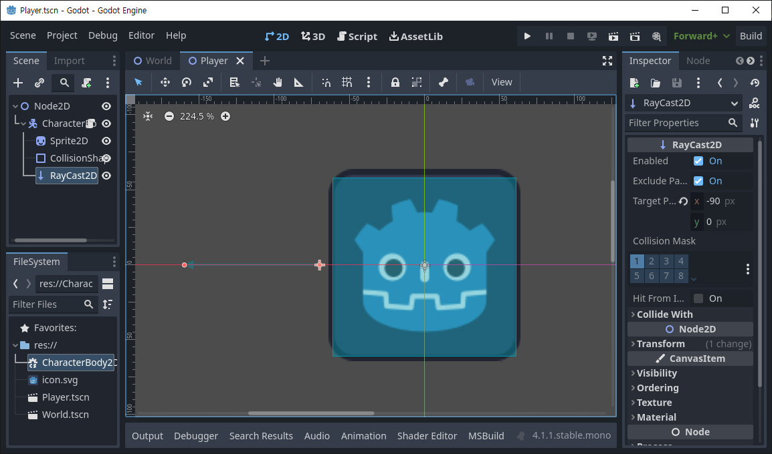Open Inspector history clock icon
The height and width of the screenshot is (454, 772).
click(755, 83)
